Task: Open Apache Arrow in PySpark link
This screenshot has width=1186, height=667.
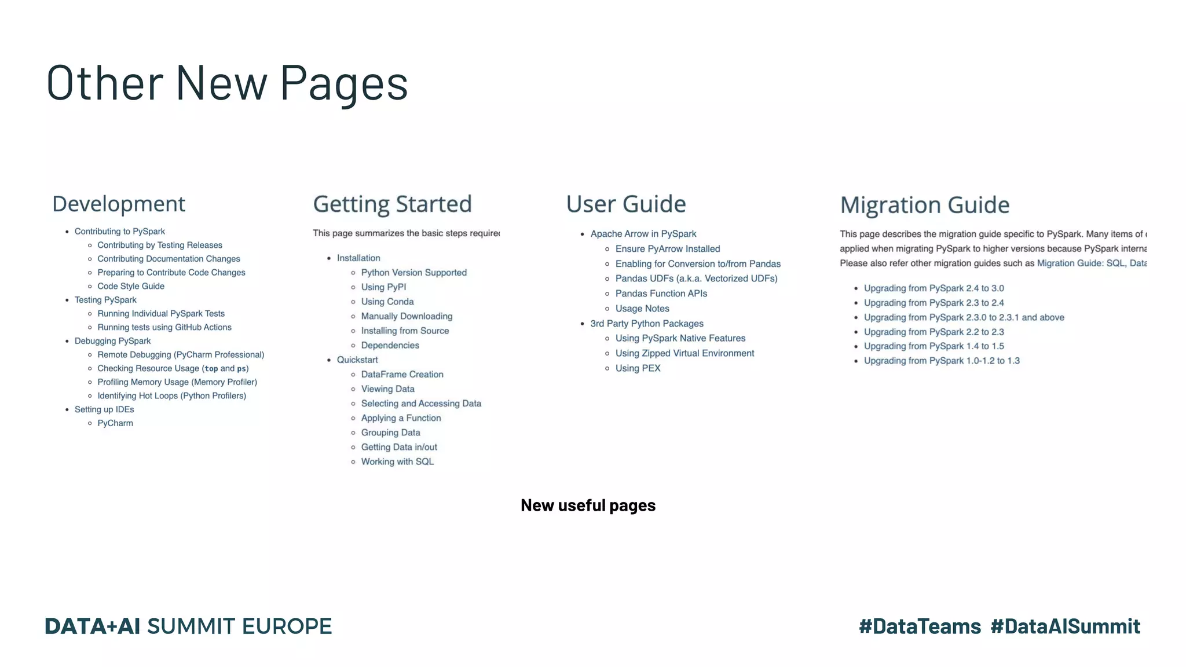Action: (x=643, y=234)
